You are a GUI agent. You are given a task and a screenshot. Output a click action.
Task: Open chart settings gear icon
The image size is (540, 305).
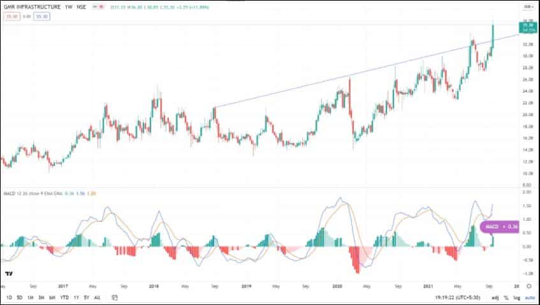pyautogui.click(x=529, y=286)
